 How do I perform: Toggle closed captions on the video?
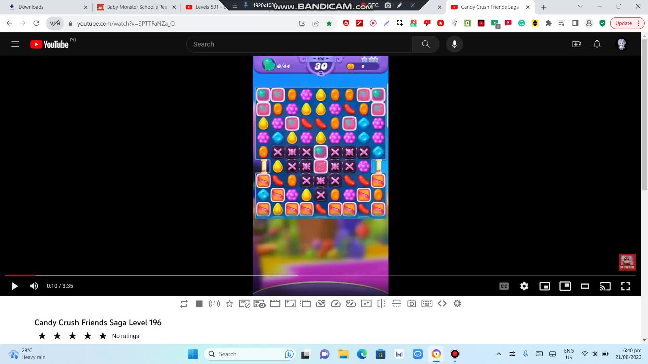(504, 286)
